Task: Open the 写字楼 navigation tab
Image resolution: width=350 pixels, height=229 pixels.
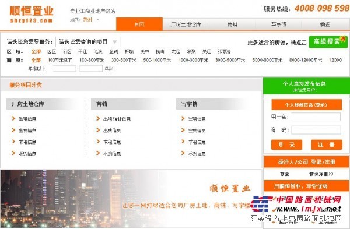Action: coord(279,24)
